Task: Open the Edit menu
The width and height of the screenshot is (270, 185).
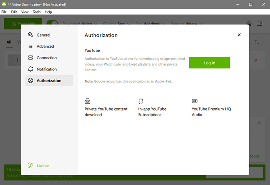Action: (14, 12)
